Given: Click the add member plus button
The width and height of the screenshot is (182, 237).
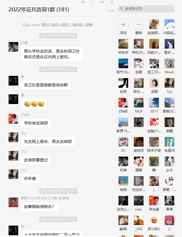Looking at the screenshot, I should [x=123, y=24].
